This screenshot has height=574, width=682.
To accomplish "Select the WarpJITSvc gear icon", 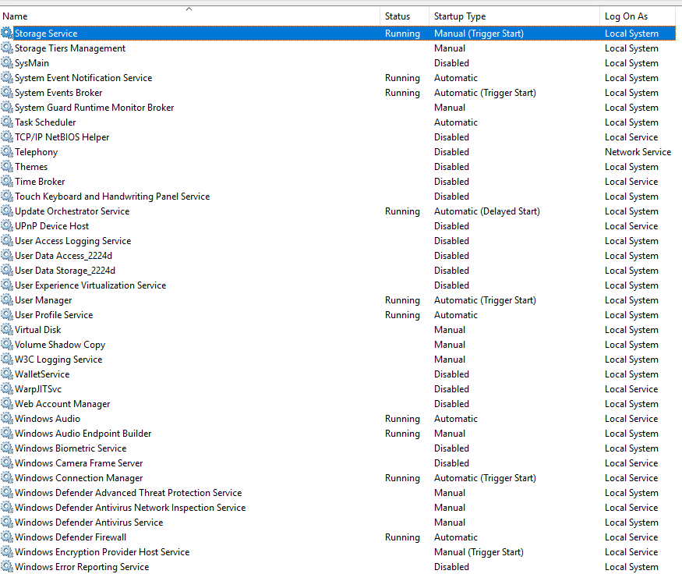I will 7,388.
